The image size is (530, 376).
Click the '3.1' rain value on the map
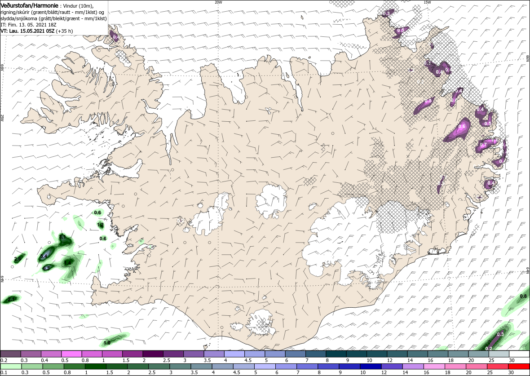pyautogui.click(x=62, y=237)
